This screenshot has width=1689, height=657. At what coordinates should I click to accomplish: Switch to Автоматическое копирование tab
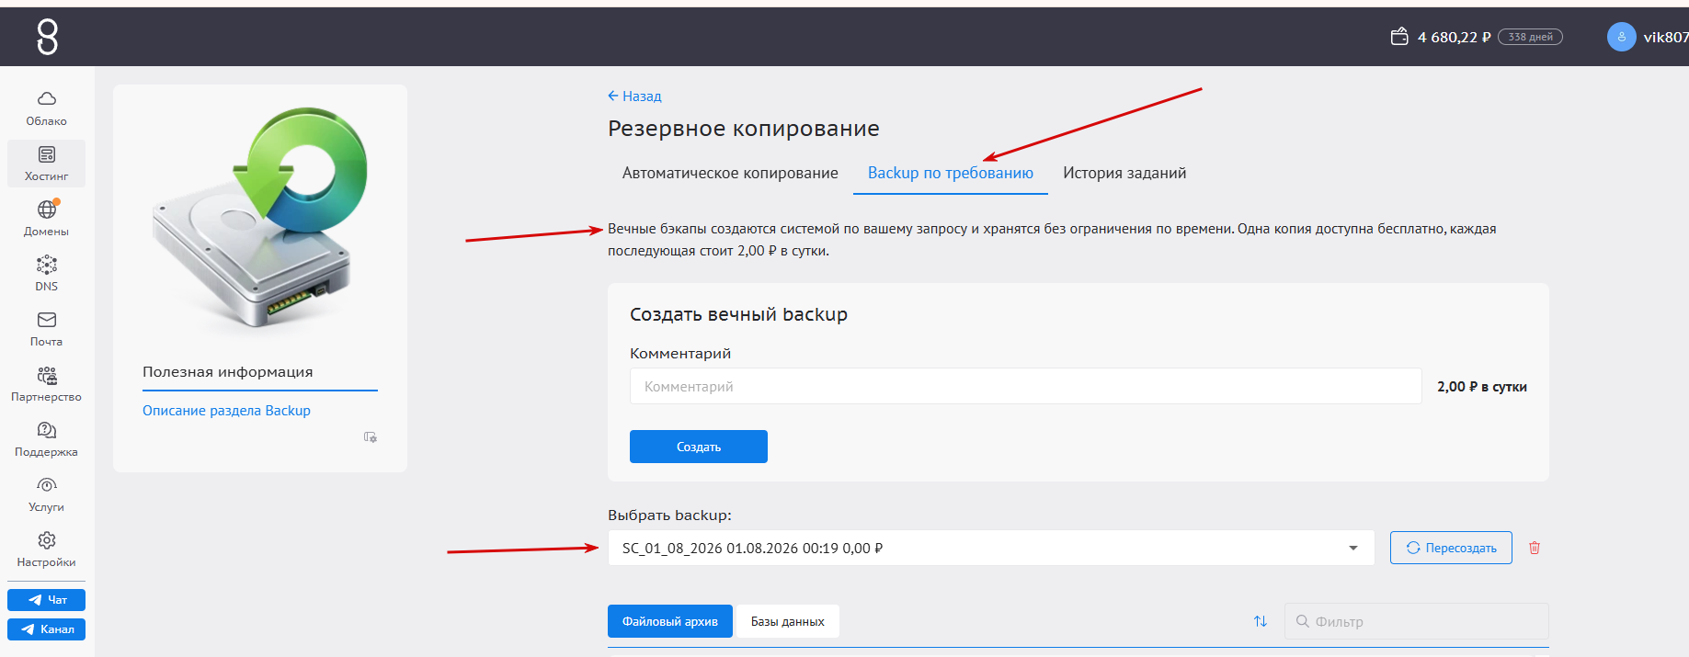click(730, 173)
